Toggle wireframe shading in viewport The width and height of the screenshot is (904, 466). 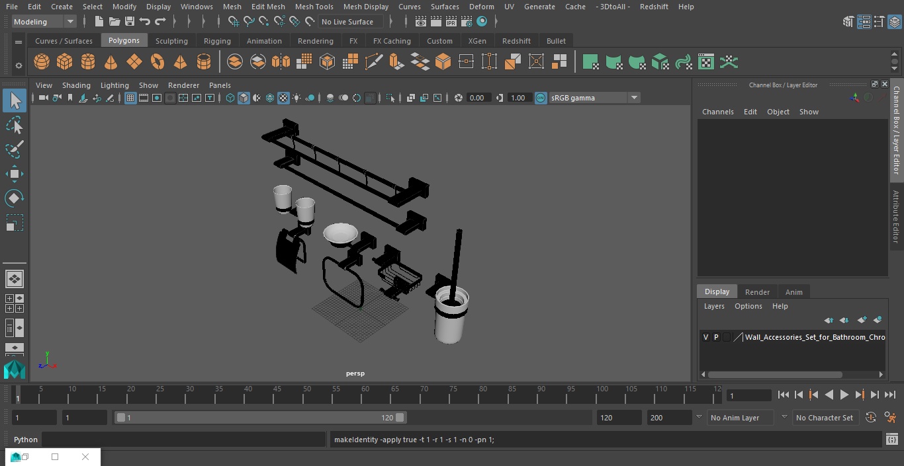[x=230, y=98]
